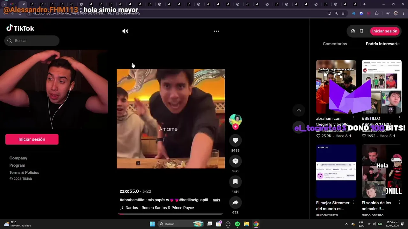The height and width of the screenshot is (229, 408).
Task: Share the video with the arrow icon
Action: (235, 202)
